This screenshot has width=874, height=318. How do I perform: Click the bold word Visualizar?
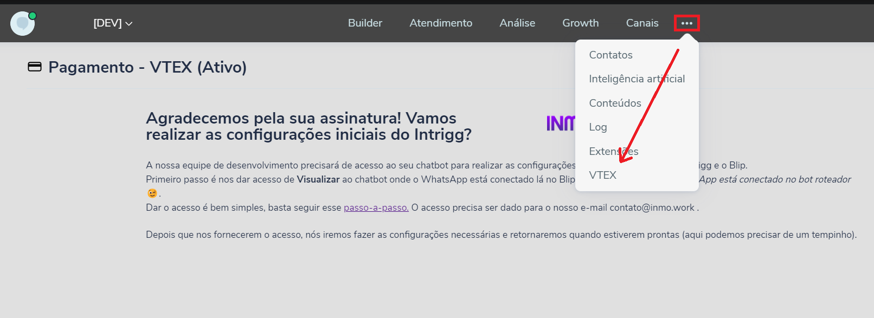pyautogui.click(x=318, y=179)
